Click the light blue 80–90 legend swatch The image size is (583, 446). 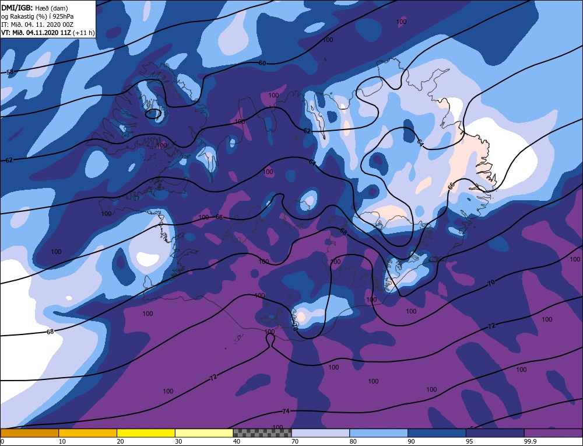point(378,433)
